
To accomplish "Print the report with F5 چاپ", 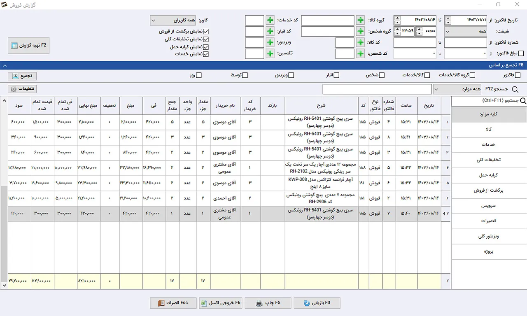I will [x=268, y=303].
